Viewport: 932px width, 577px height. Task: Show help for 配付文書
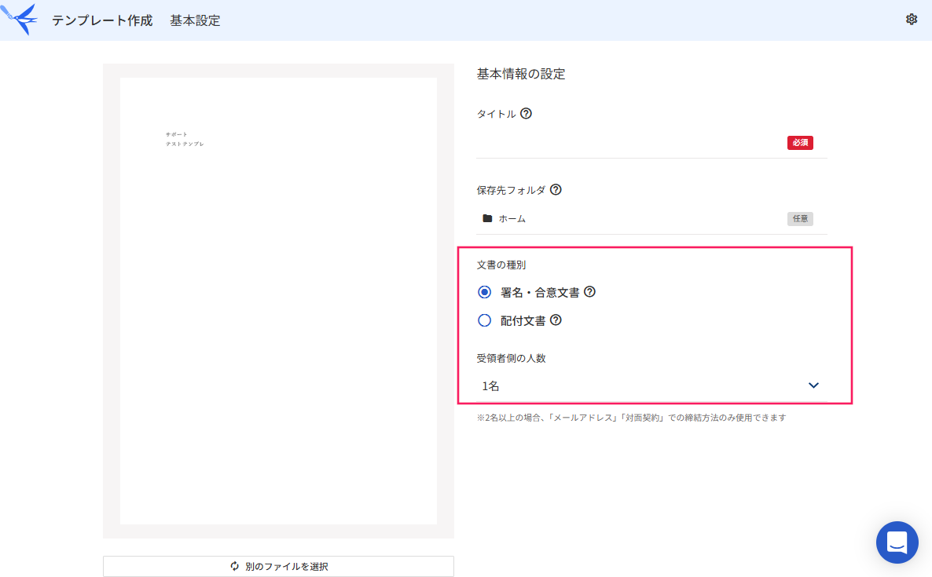(x=556, y=320)
